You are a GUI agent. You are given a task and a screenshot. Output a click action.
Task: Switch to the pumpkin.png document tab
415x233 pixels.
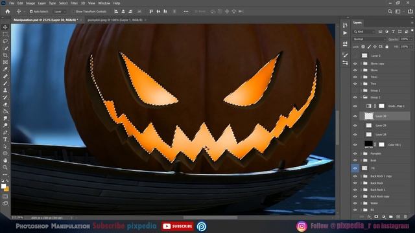[115, 20]
